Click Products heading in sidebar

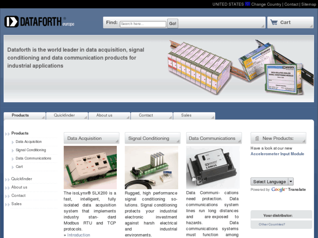[20, 133]
